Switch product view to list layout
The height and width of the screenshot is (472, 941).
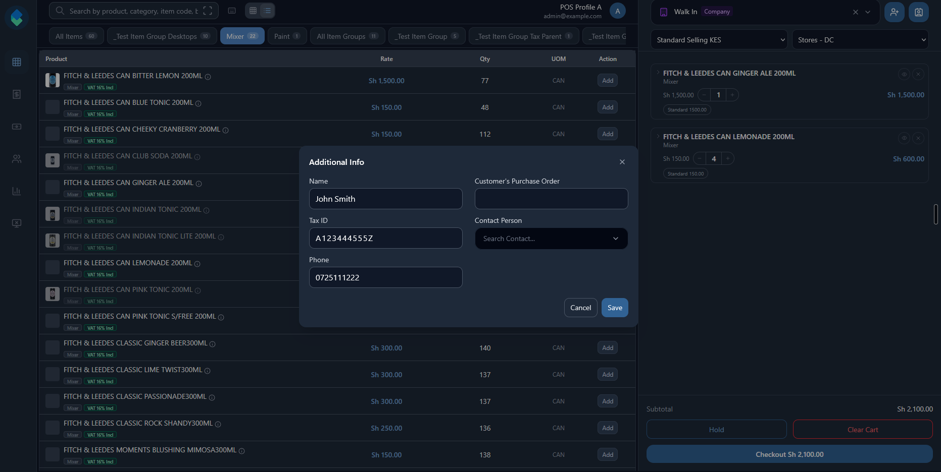coord(267,11)
